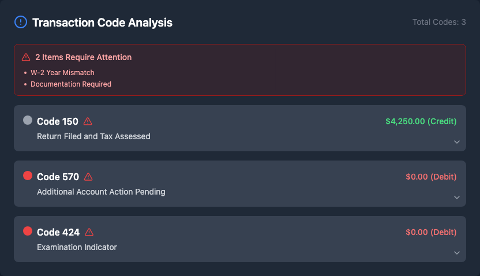Click the gray status dot for Code 150
This screenshot has height=276, width=480.
pos(28,120)
